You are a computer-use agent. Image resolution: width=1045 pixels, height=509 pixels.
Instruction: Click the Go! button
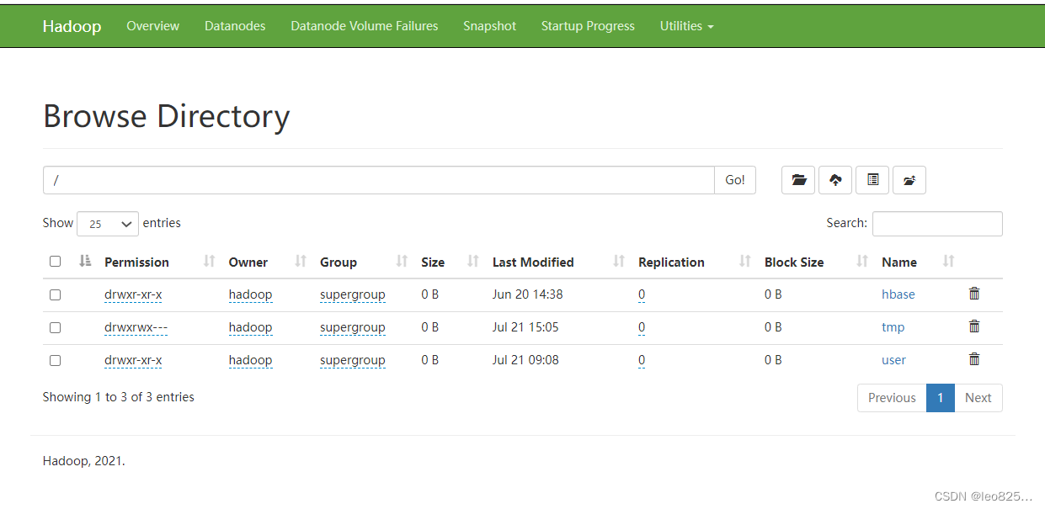pyautogui.click(x=735, y=180)
